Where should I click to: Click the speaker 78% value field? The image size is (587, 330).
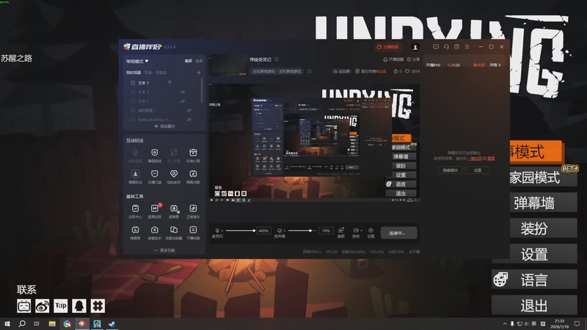pyautogui.click(x=326, y=230)
